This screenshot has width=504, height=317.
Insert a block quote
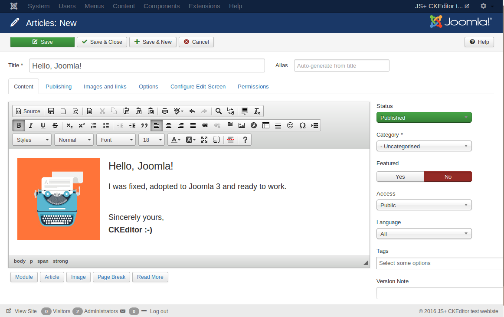(x=144, y=126)
